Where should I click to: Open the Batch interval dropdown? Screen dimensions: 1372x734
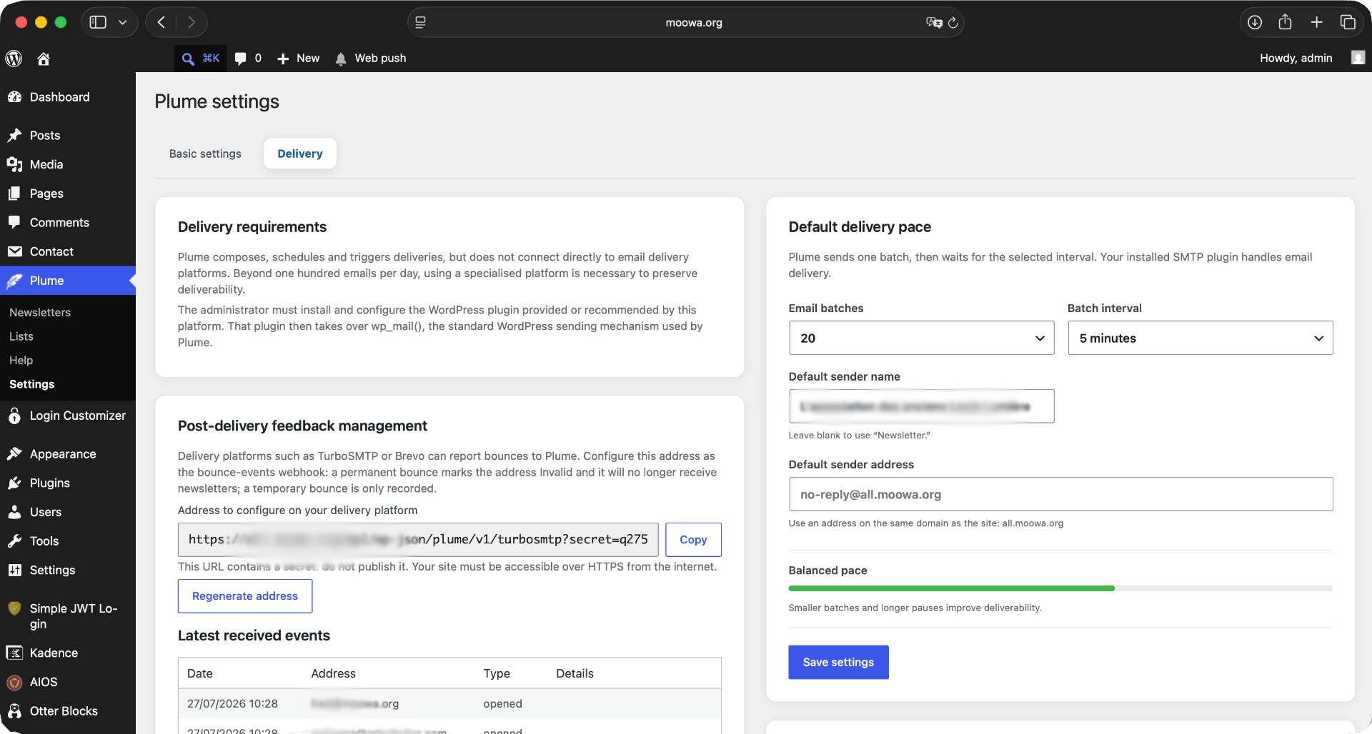(x=1200, y=338)
